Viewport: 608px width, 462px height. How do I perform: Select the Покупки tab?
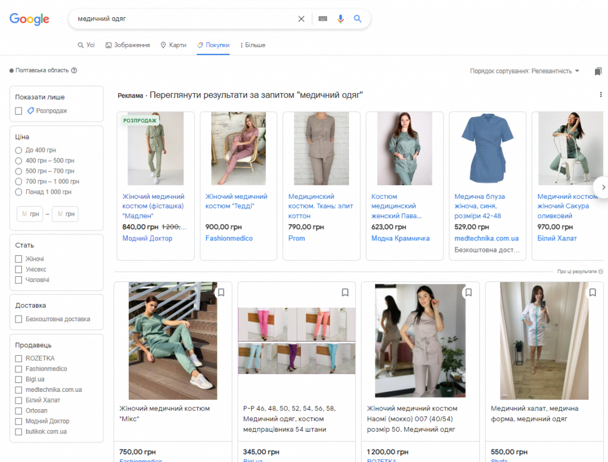click(x=213, y=45)
